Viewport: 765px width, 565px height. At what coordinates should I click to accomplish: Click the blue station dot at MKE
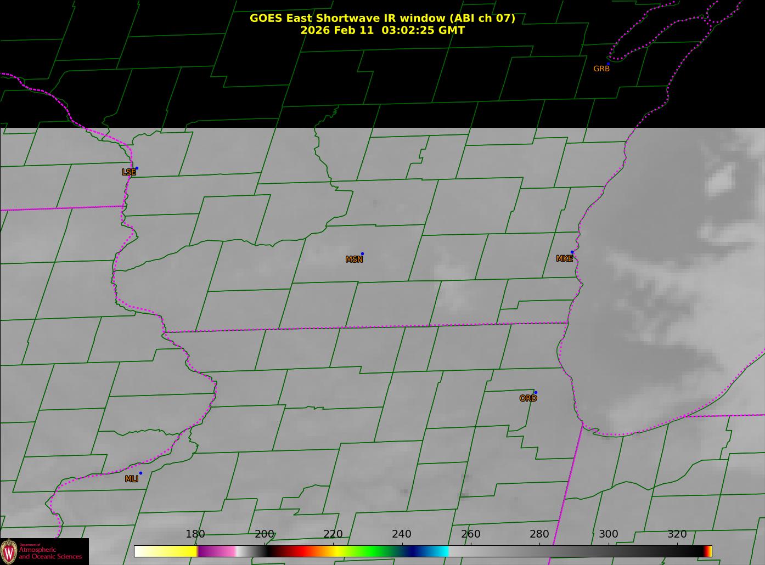572,252
